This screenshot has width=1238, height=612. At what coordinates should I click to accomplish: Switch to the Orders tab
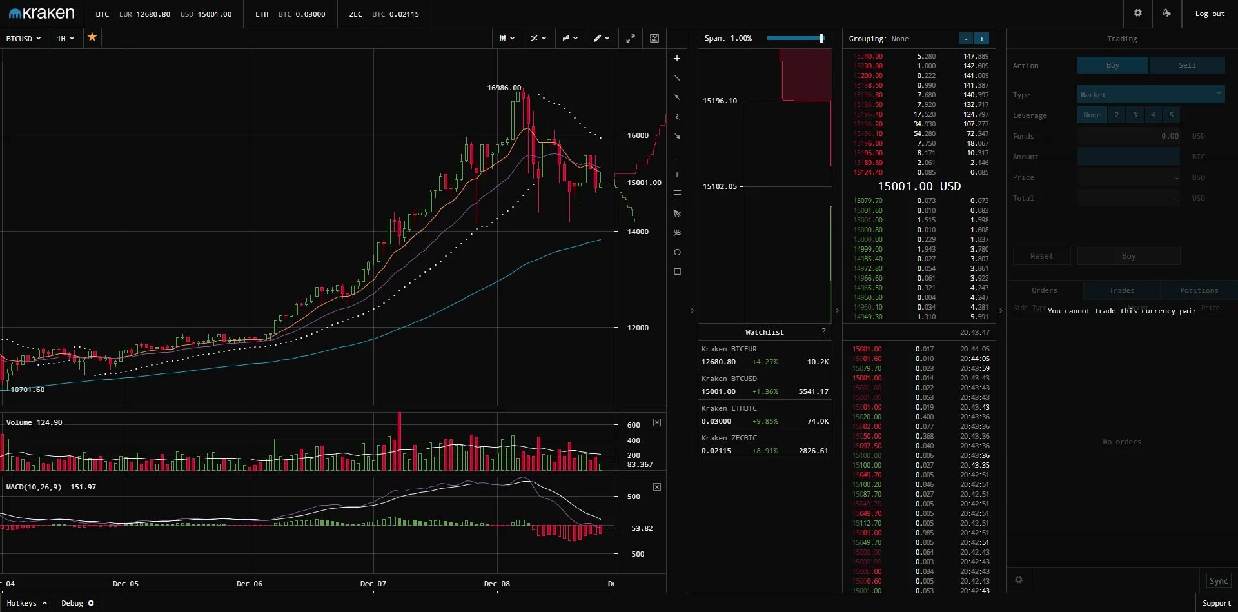click(1045, 290)
